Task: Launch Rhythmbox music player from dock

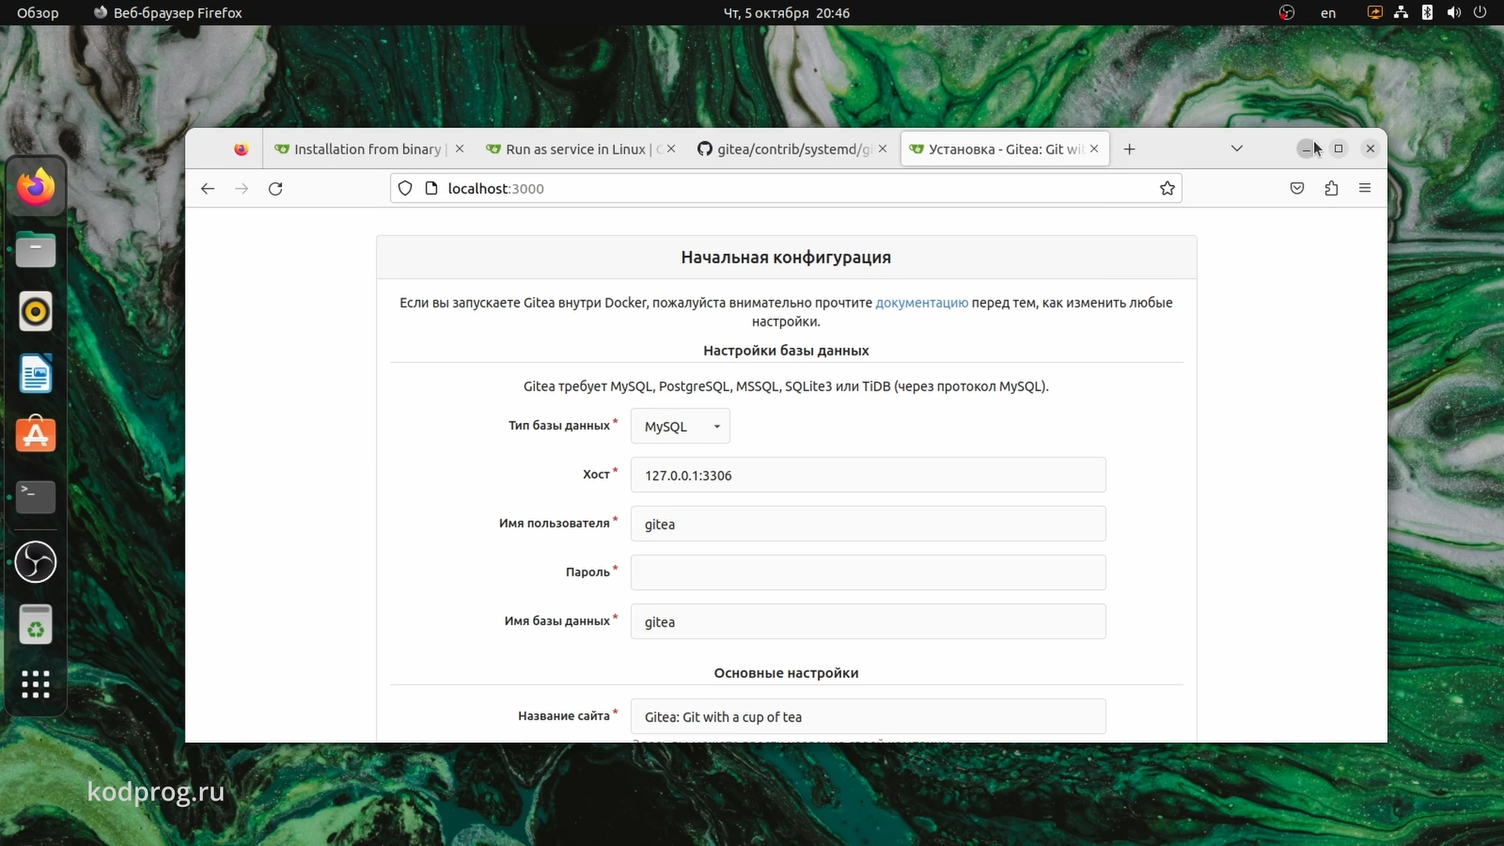Action: [36, 312]
